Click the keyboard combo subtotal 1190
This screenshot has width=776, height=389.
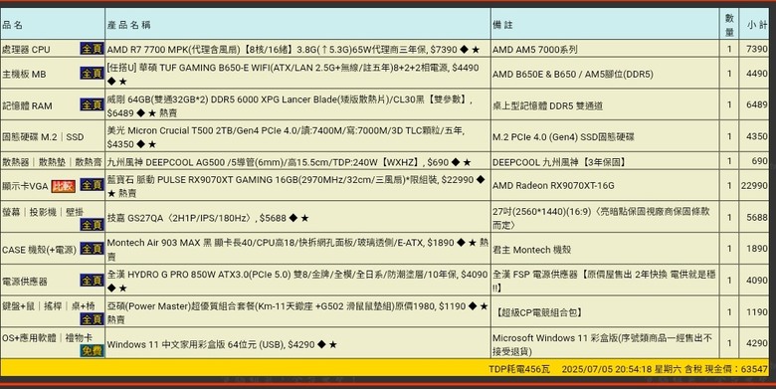coord(757,312)
